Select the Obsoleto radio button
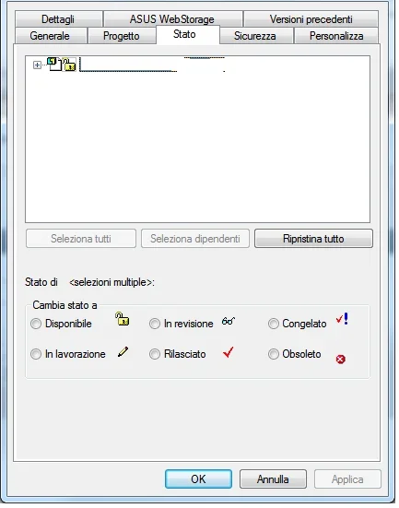The height and width of the screenshot is (508, 399). [274, 354]
